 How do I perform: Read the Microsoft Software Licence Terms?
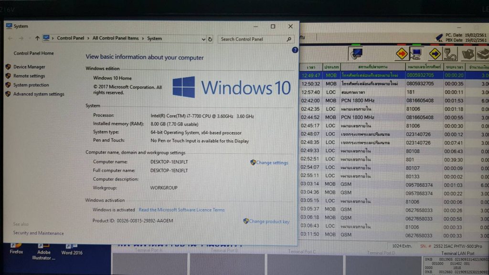click(181, 210)
